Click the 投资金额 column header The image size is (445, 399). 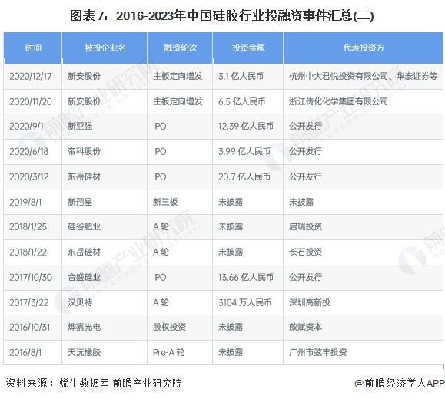tap(248, 48)
